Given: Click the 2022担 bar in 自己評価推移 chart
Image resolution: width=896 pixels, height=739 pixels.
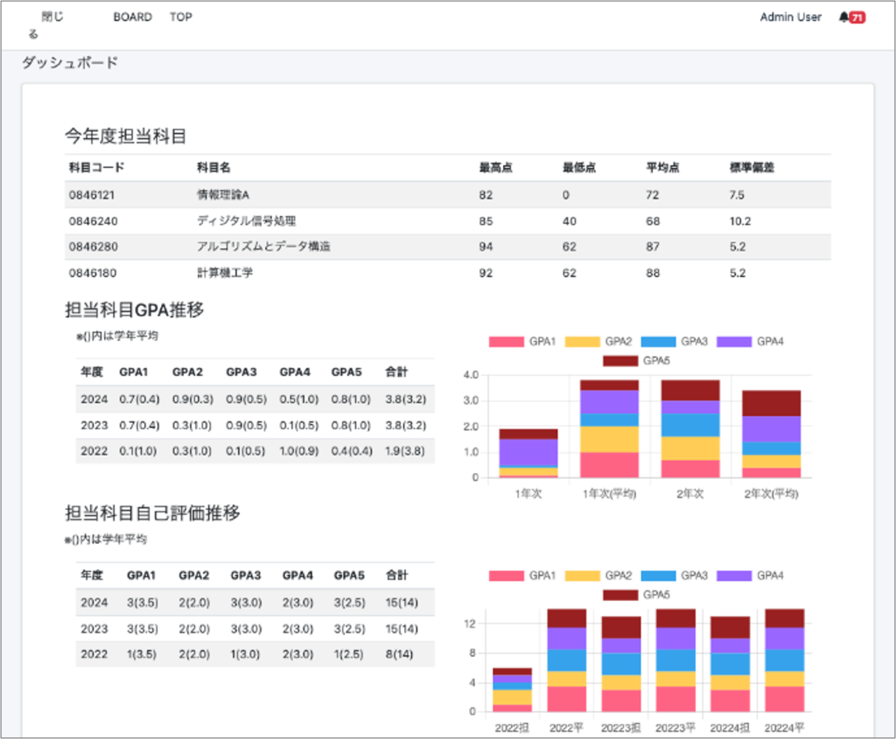Looking at the screenshot, I should pyautogui.click(x=512, y=691).
